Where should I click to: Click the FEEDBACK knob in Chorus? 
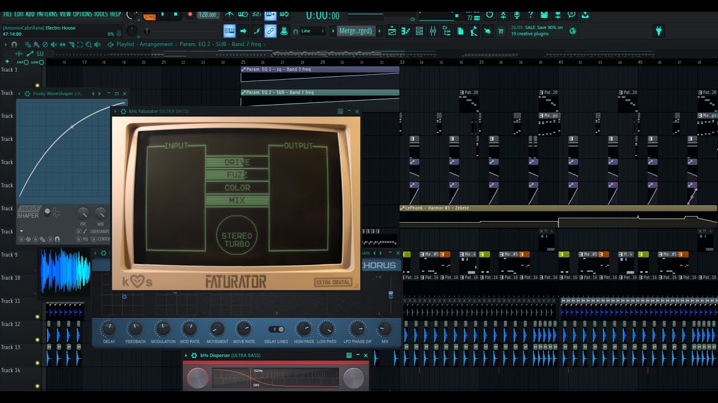tap(135, 329)
